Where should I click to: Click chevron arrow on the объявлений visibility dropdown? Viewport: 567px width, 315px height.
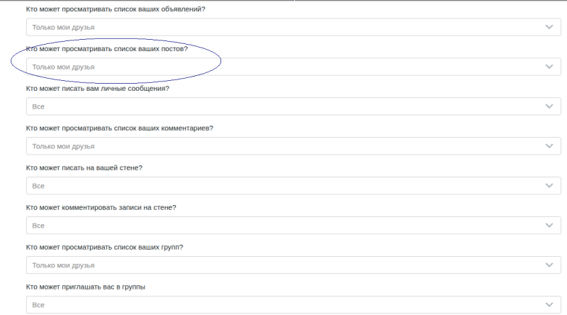coord(549,27)
